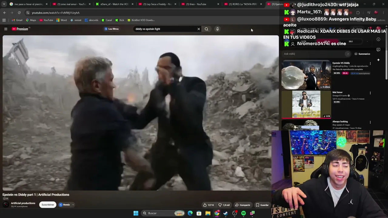Click the Remix button
The height and width of the screenshot is (218, 388).
click(65, 205)
